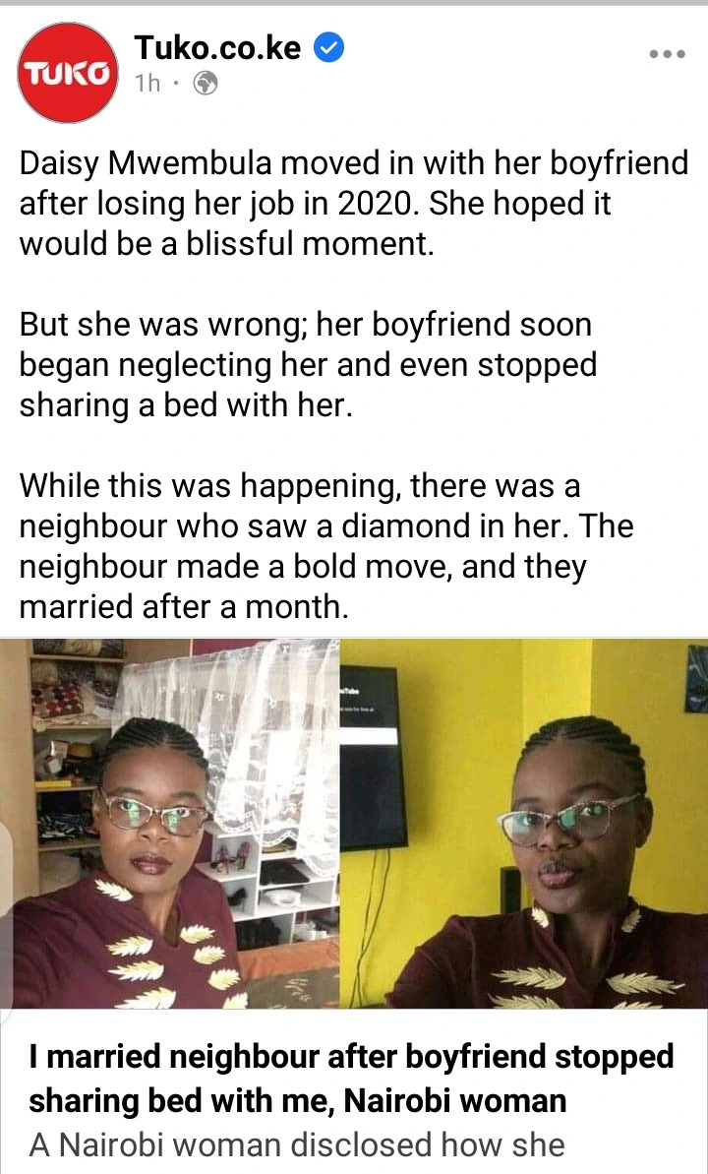Screen dimensions: 708x1174
Task: Click the wall-mounted TV in the right photo
Action: [x=372, y=756]
